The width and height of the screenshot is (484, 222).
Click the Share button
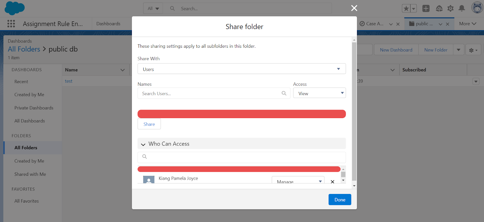click(x=149, y=124)
